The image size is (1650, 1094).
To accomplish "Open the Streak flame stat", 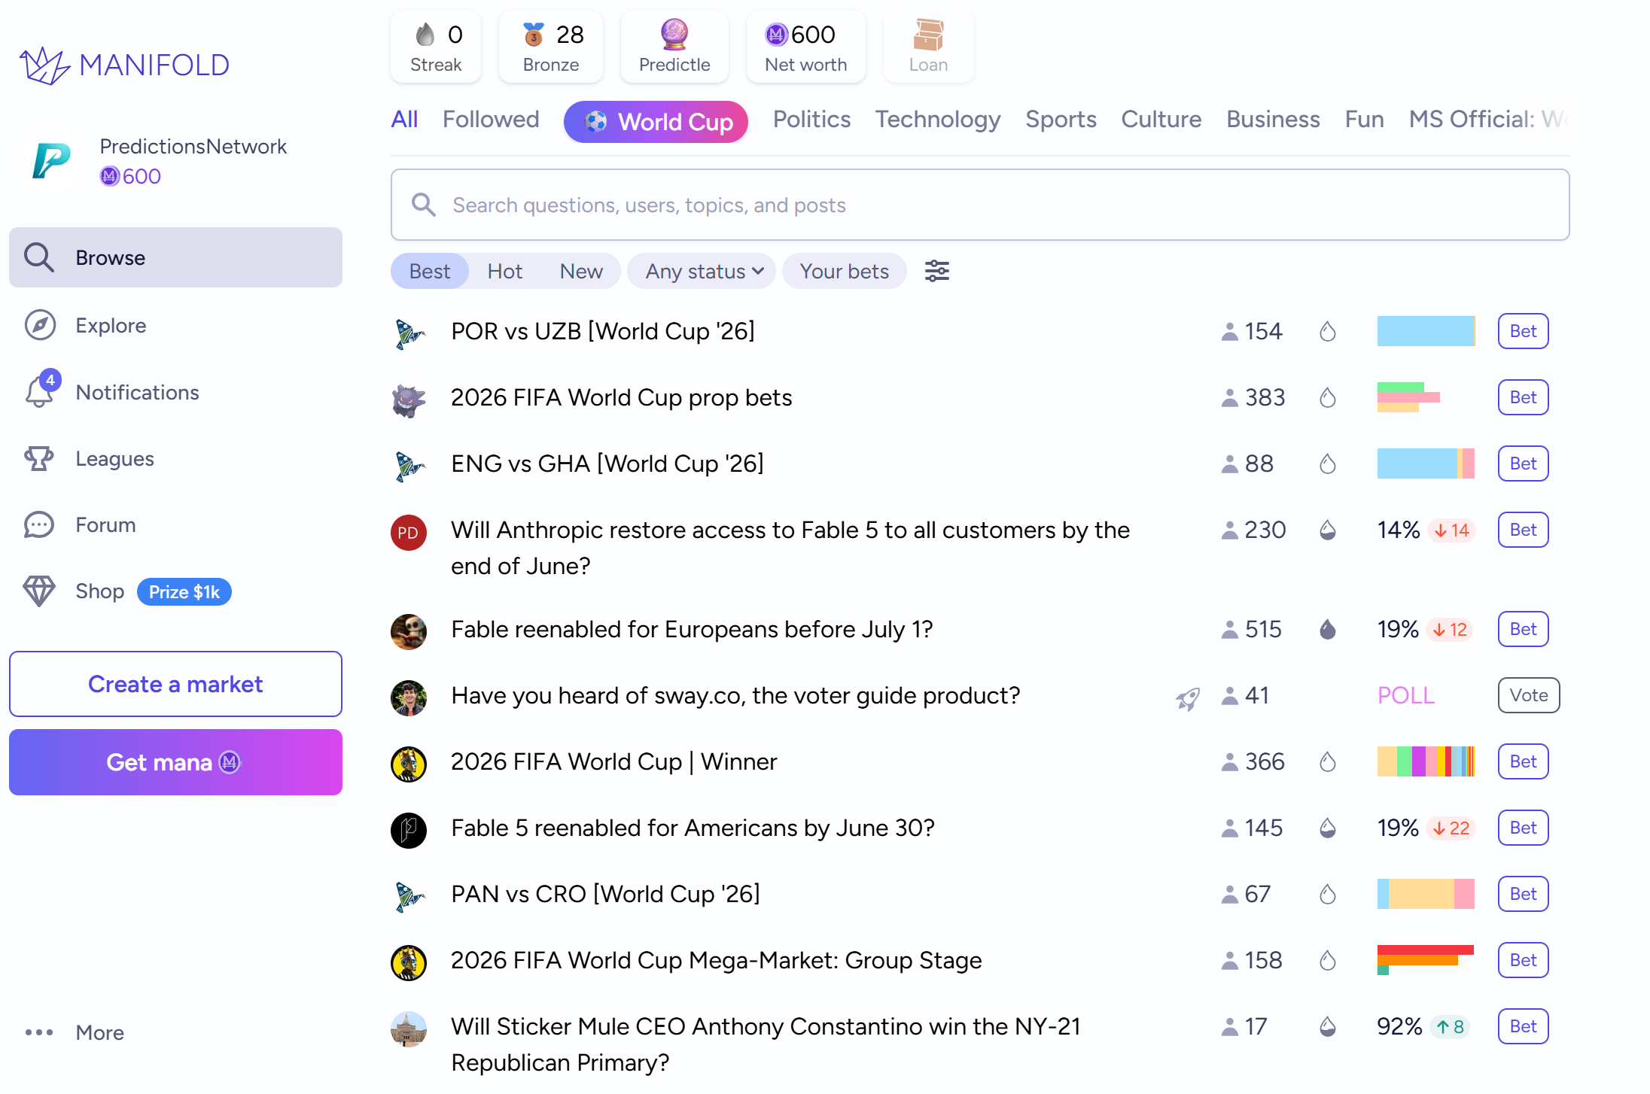I will 436,47.
